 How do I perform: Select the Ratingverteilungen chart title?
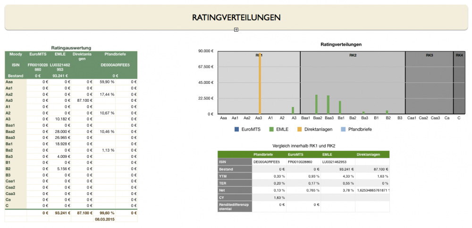tap(341, 44)
